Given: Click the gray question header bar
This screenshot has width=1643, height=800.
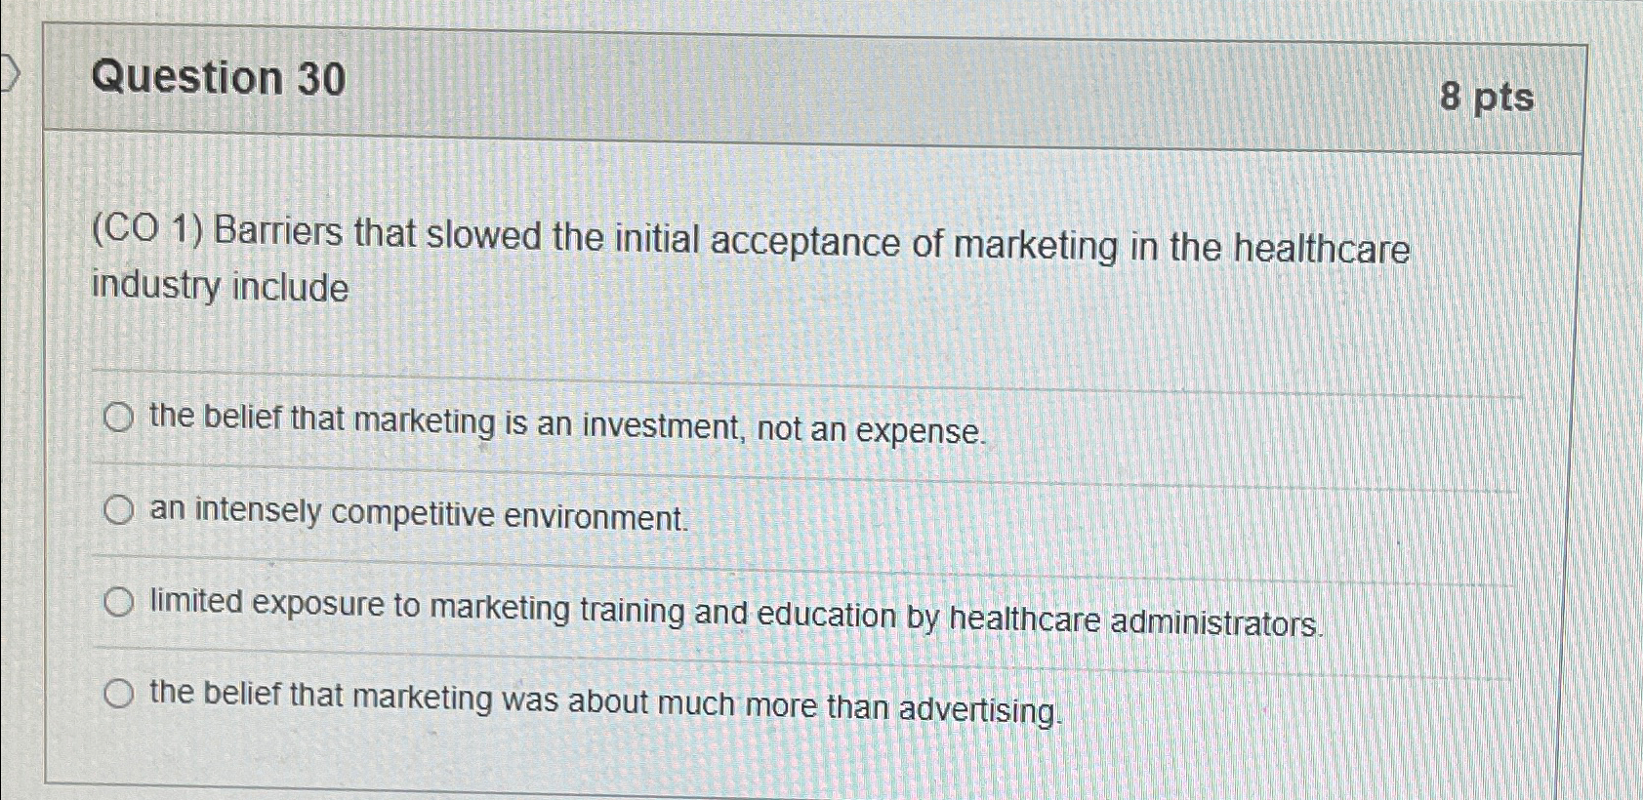Looking at the screenshot, I should point(781,82).
